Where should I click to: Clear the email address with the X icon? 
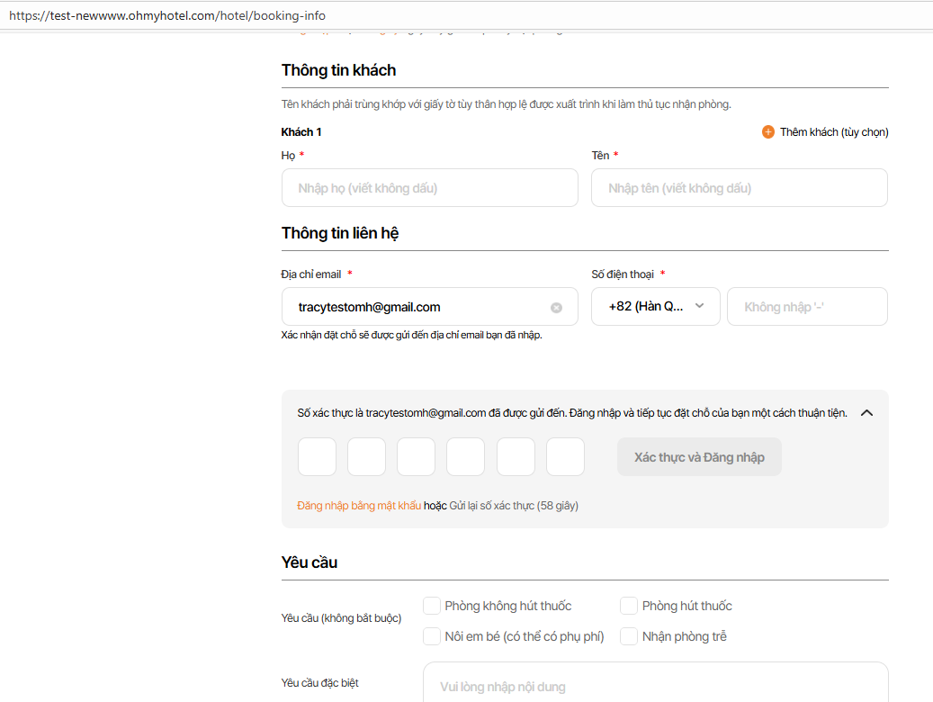(x=556, y=308)
